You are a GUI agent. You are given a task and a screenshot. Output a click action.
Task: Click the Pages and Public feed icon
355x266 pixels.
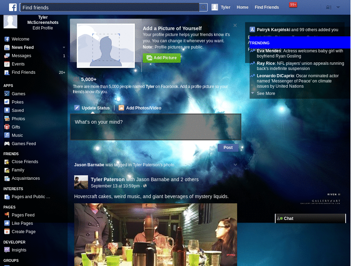click(7, 197)
